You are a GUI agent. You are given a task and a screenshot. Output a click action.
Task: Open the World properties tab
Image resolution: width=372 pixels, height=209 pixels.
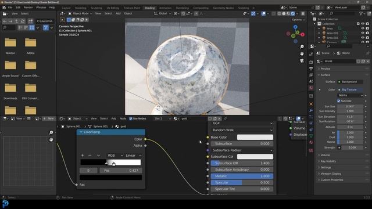click(311, 88)
